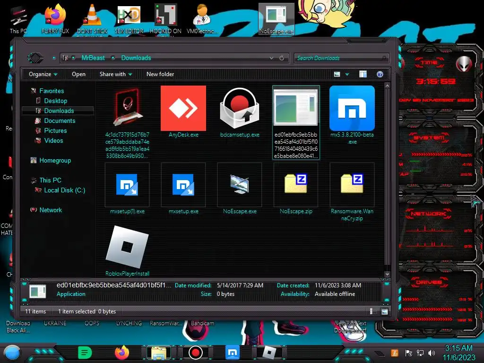
Task: Click the Bandicam record button in taskbar
Action: coord(195,353)
